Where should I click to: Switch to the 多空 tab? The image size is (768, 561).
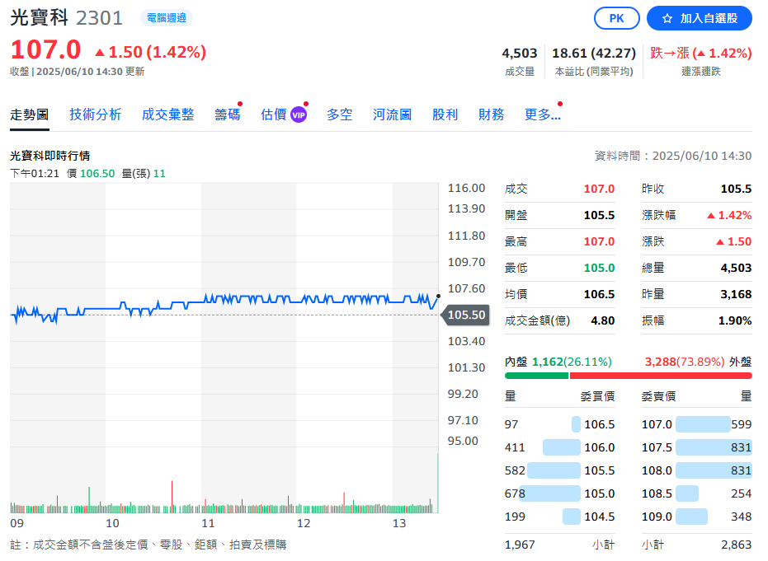pos(339,115)
